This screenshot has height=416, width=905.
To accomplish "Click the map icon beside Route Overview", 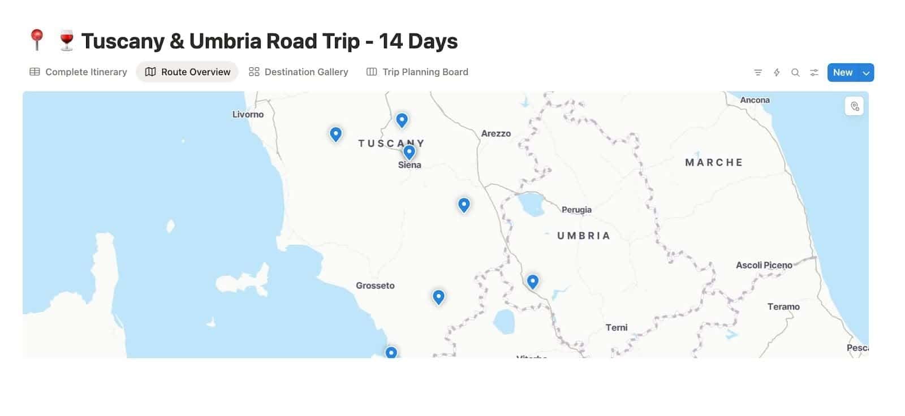I will [150, 72].
